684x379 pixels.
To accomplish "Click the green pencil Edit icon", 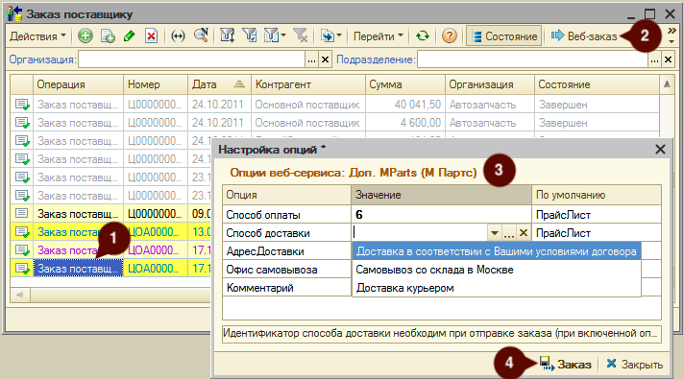I will [130, 36].
